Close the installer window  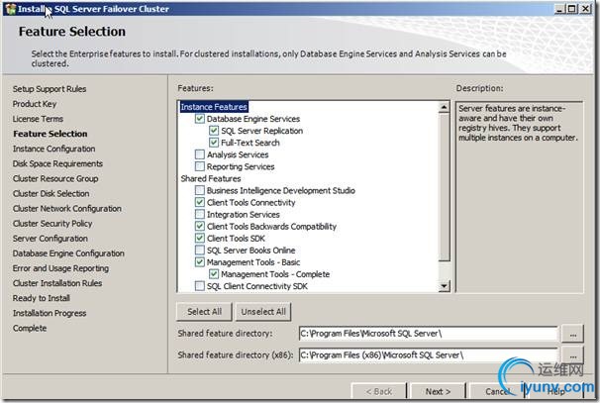point(585,9)
